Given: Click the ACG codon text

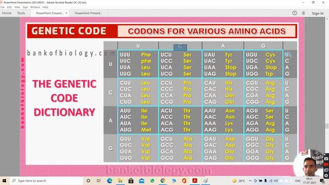Looking at the screenshot, I should pos(167,130).
